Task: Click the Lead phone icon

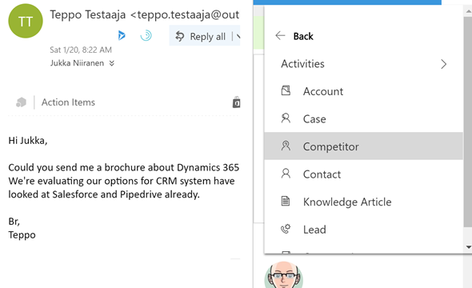Action: (x=286, y=229)
